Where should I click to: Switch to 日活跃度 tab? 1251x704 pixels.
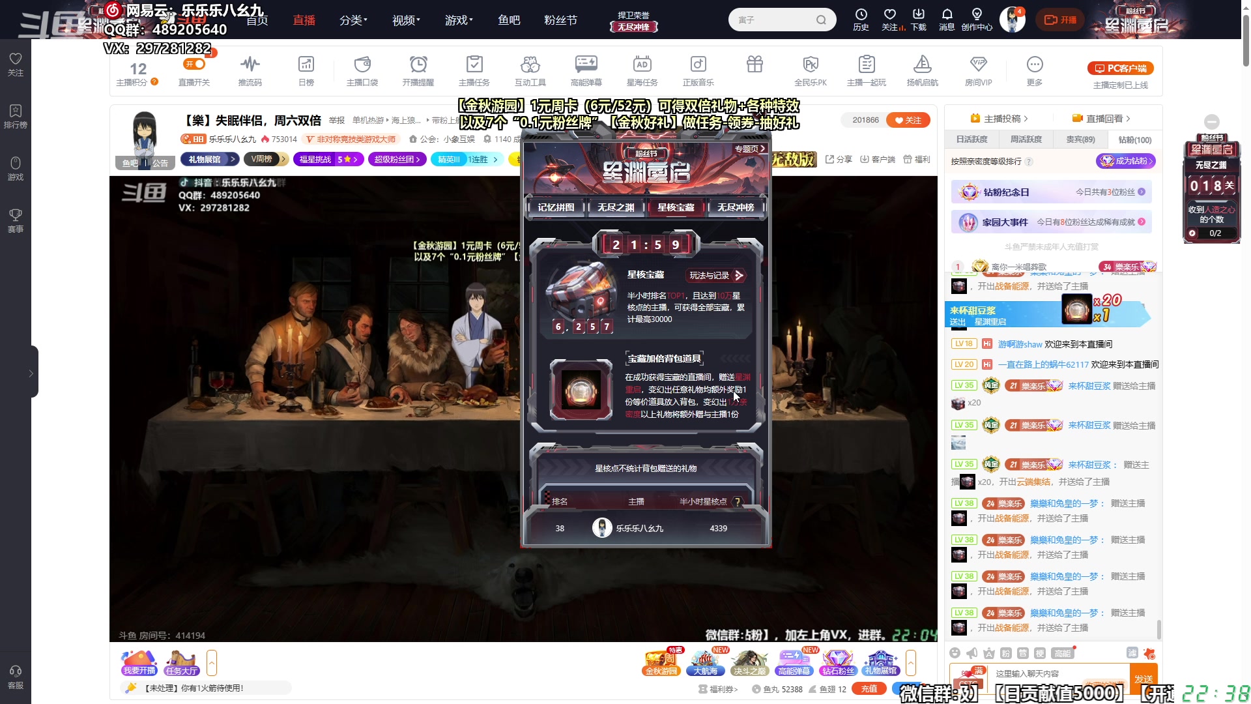tap(971, 139)
